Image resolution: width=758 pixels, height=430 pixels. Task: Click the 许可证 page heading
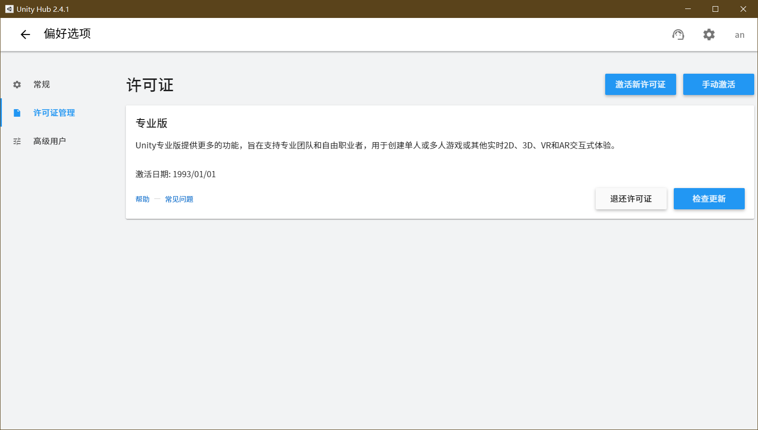(150, 85)
